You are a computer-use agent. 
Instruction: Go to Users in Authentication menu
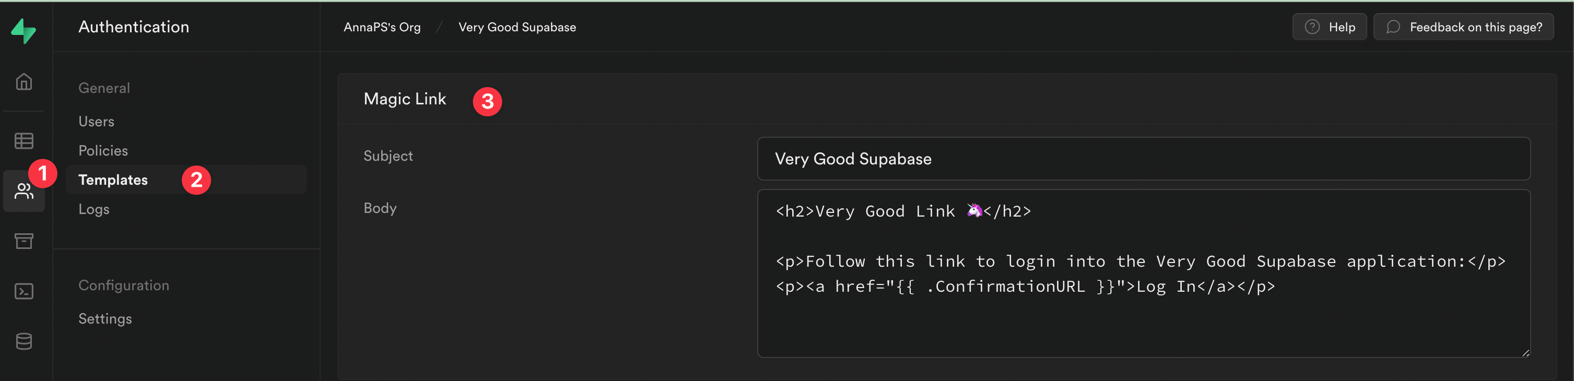(97, 122)
